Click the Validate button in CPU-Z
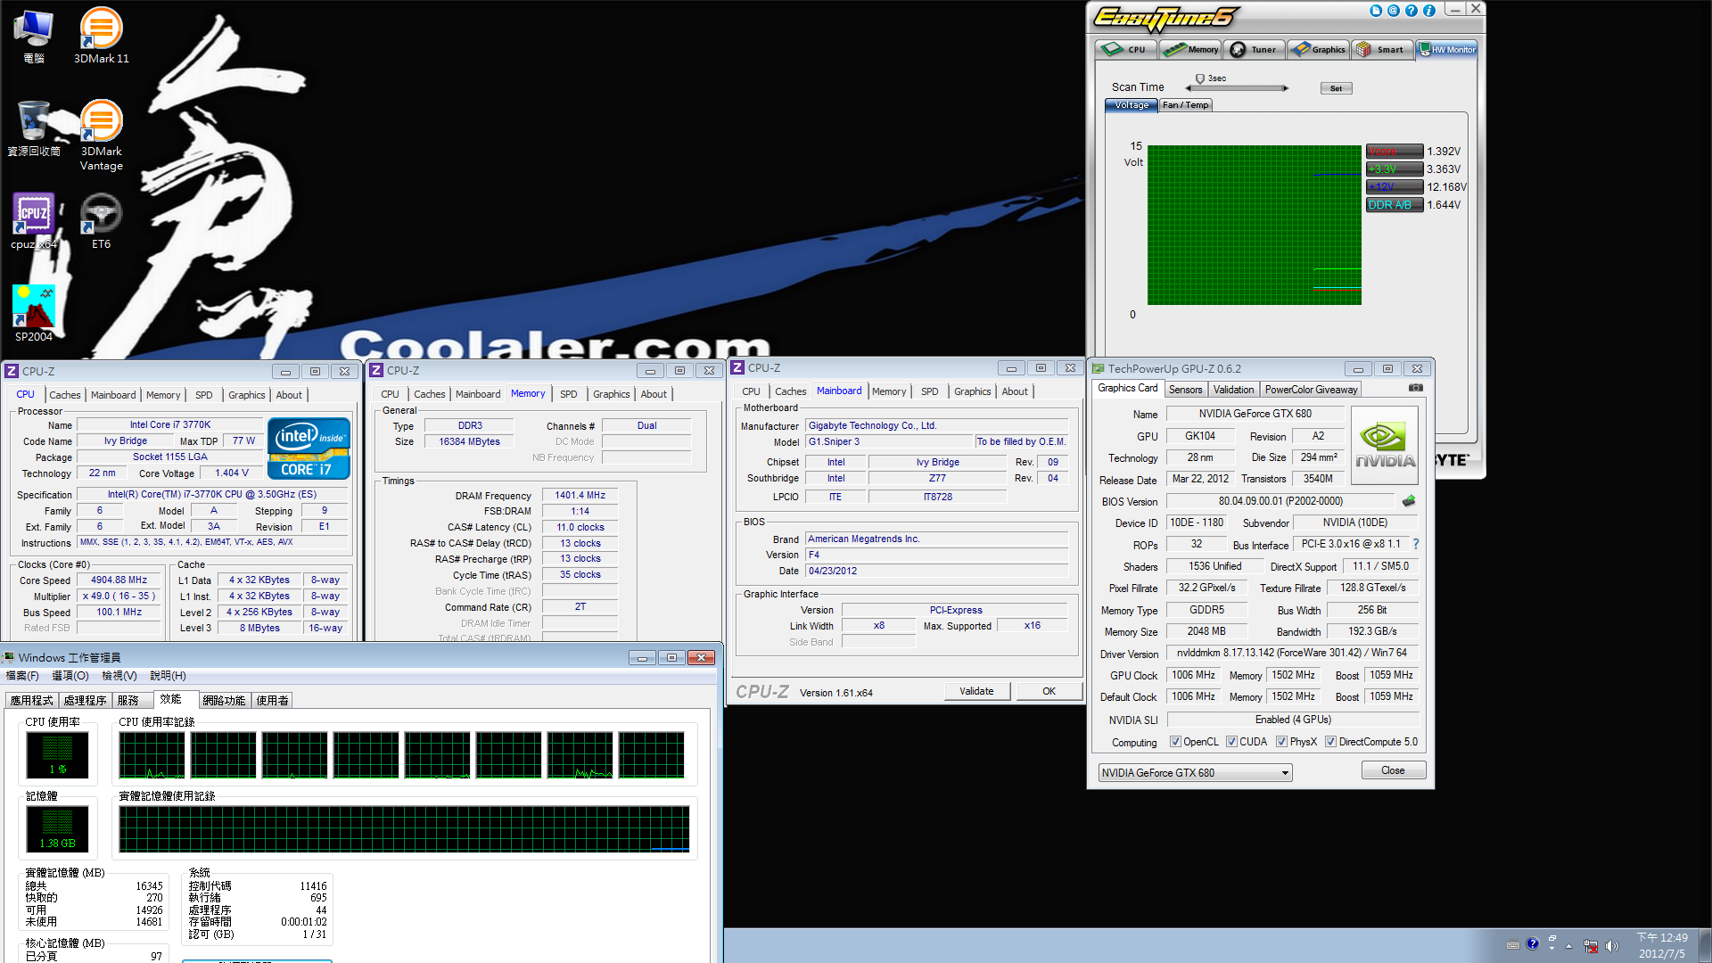The height and width of the screenshot is (963, 1712). [x=976, y=691]
